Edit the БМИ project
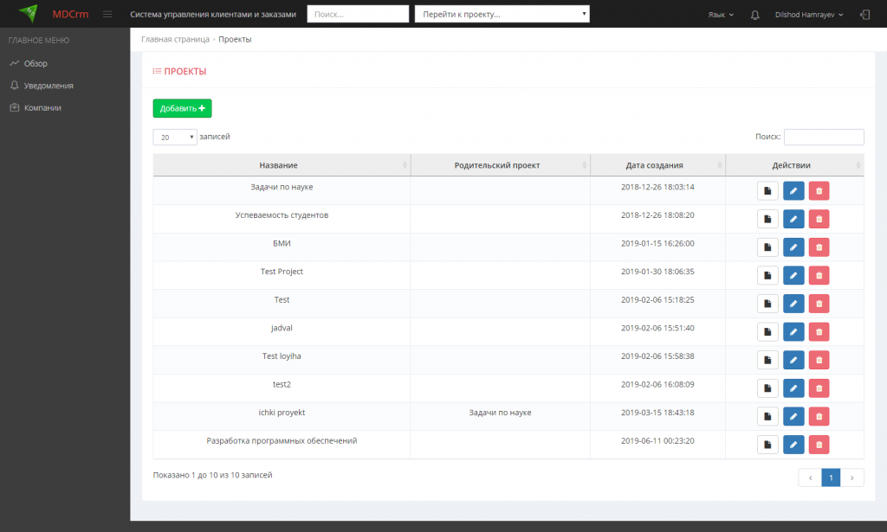 click(793, 247)
